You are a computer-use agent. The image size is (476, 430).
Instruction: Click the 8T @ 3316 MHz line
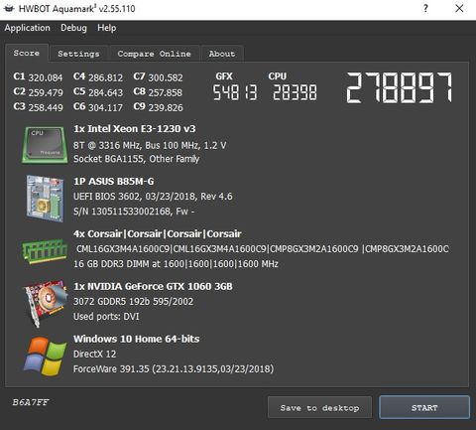(150, 145)
